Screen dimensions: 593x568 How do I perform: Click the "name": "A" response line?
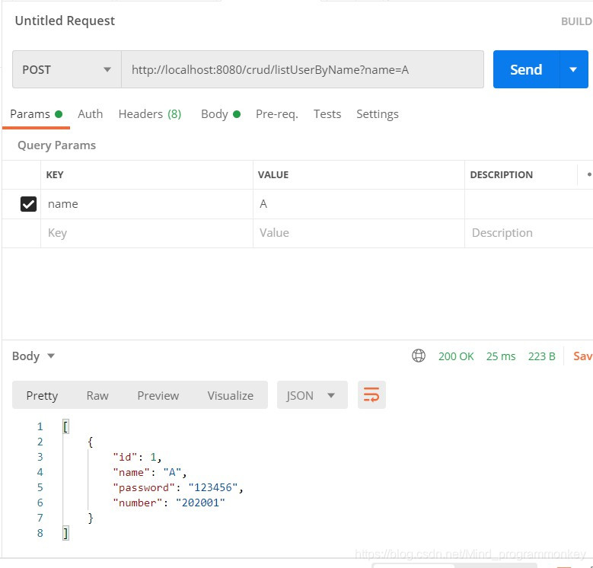(x=149, y=472)
